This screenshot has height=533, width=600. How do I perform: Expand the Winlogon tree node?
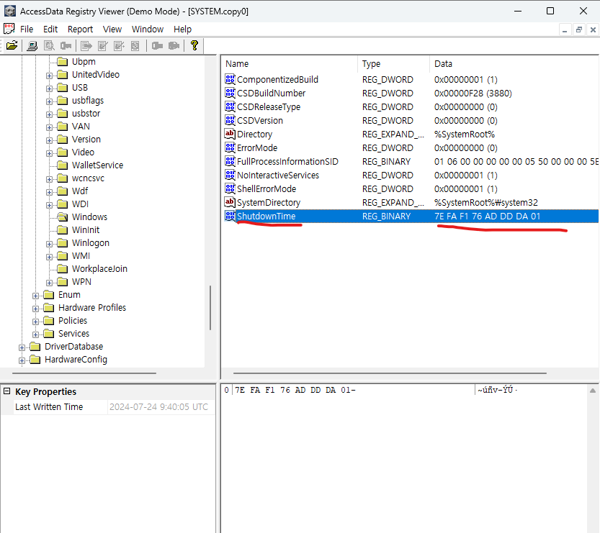point(50,244)
